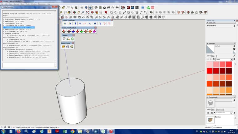238x134 pixels.
Task: Select the Bakeka component thumbnail
Action: 210,120
